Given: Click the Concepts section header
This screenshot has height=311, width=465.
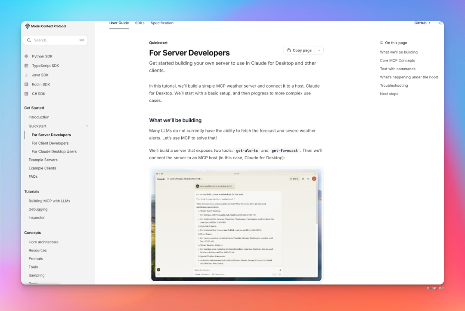Looking at the screenshot, I should pyautogui.click(x=33, y=232).
